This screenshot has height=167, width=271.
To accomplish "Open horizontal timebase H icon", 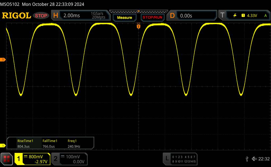I will (x=56, y=16).
